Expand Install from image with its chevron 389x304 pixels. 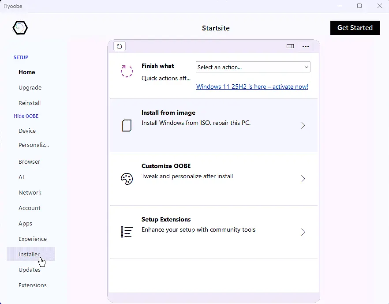tap(303, 126)
